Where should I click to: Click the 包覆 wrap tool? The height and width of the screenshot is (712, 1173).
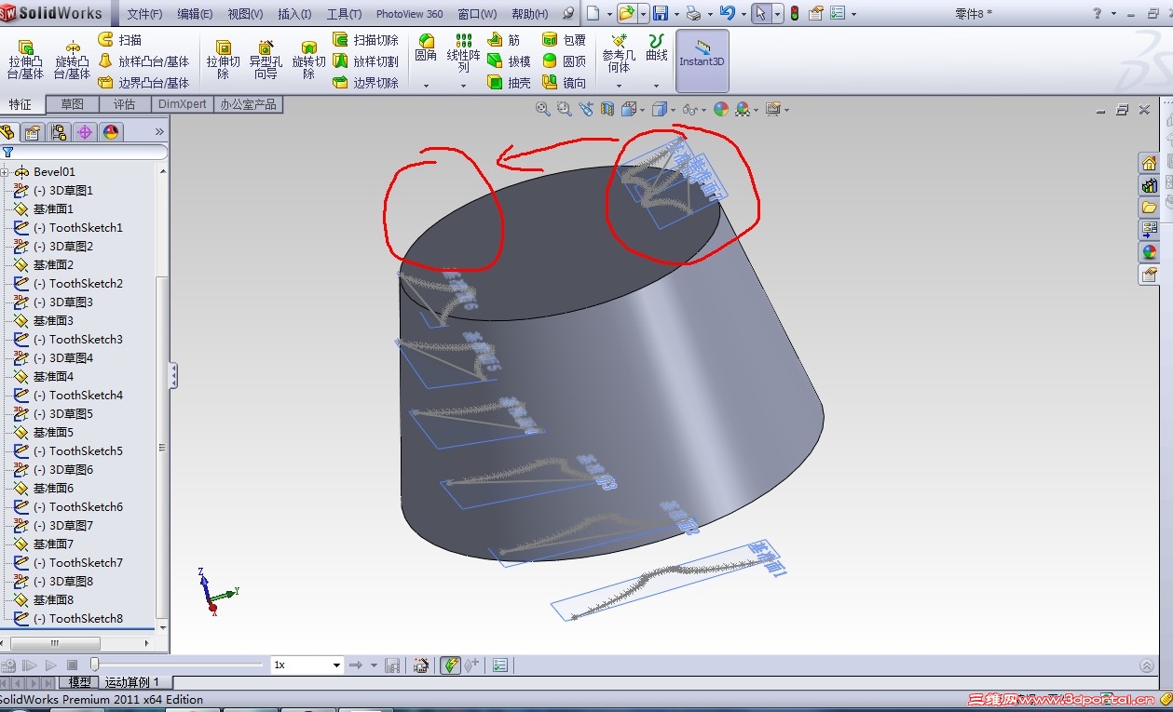click(564, 40)
